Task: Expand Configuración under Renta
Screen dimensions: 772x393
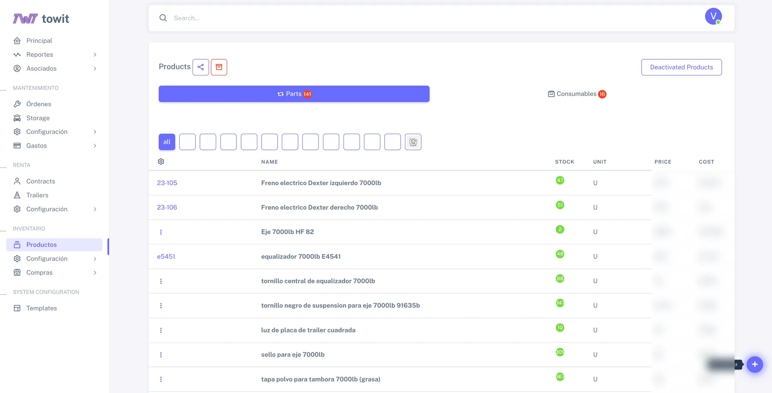Action: tap(54, 209)
